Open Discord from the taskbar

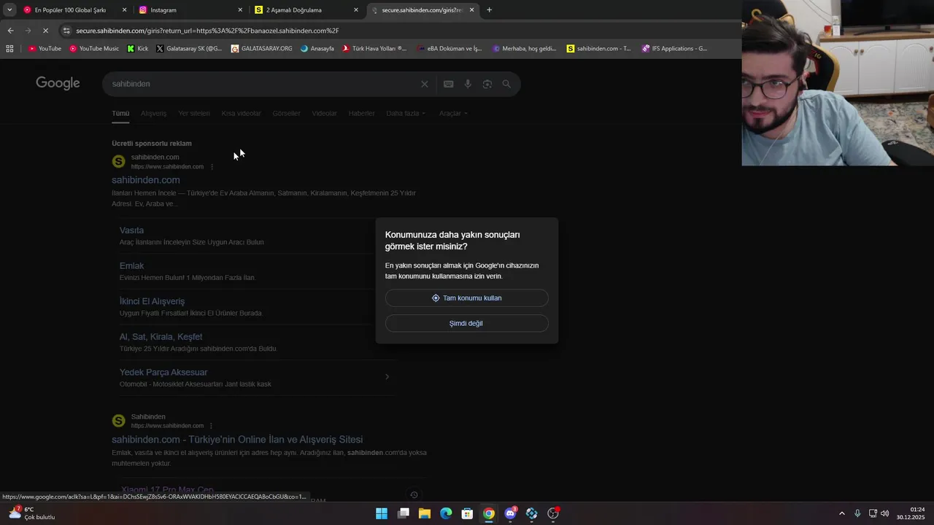click(x=511, y=513)
